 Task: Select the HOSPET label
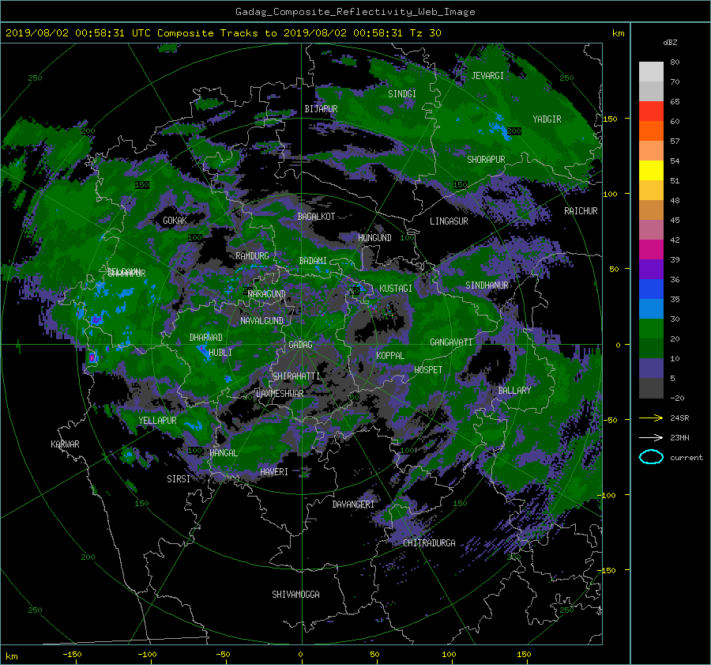(428, 370)
